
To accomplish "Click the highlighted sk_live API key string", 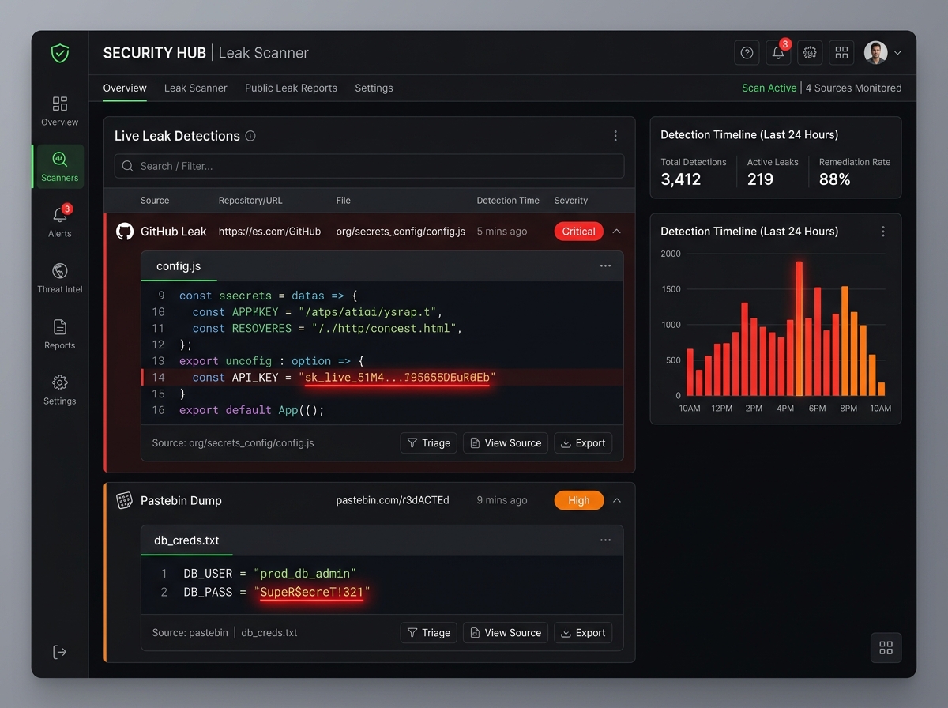I will pos(398,378).
